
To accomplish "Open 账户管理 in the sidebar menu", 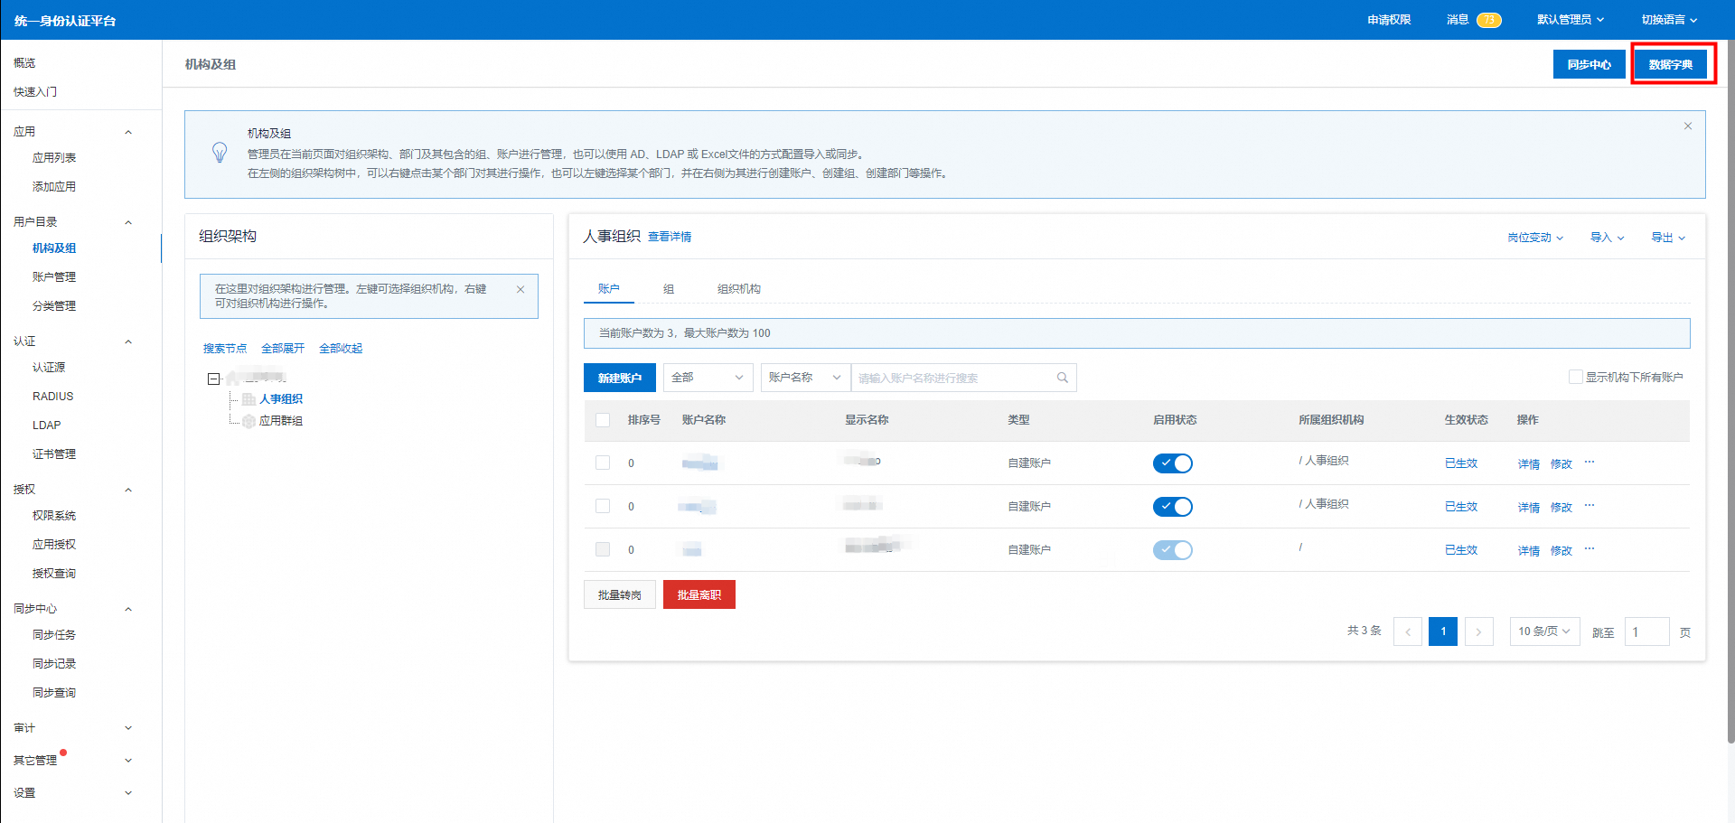I will click(x=54, y=277).
